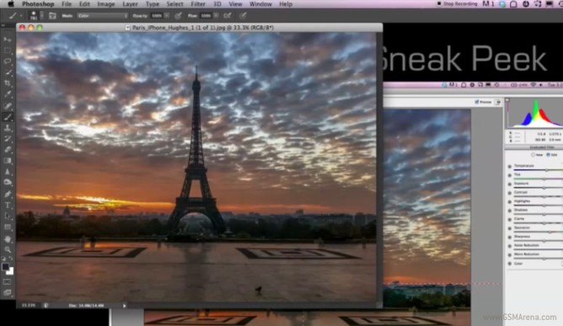Open the File menu
The height and width of the screenshot is (326, 563).
[67, 4]
